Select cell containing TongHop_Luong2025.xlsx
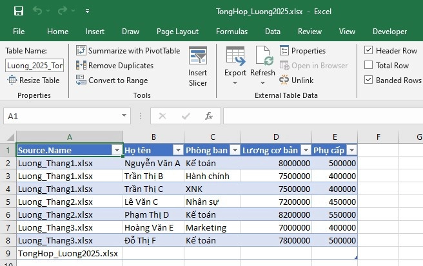Viewport: 423px width, 266px height. pos(70,253)
